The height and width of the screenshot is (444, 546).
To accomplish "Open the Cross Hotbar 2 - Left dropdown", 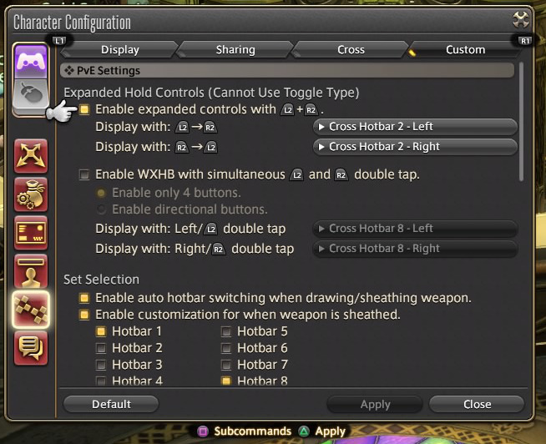I will click(415, 126).
